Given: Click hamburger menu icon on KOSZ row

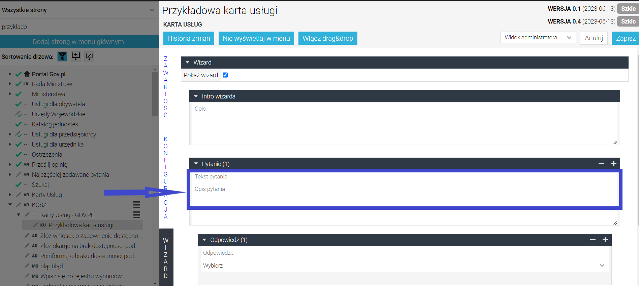Looking at the screenshot, I should [136, 205].
